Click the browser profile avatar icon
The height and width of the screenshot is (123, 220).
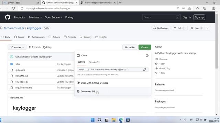213,8
